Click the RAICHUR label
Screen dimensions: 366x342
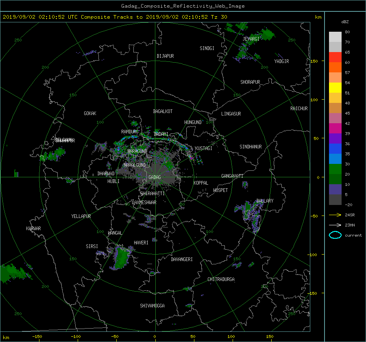299,109
